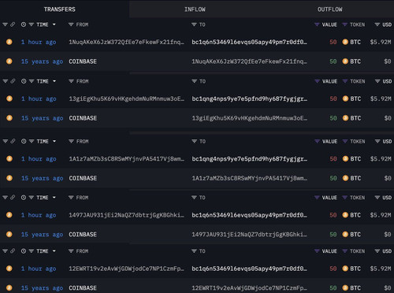Click '1 hour ago' in the 13giEgKhu row
The width and height of the screenshot is (394, 293).
tap(39, 98)
